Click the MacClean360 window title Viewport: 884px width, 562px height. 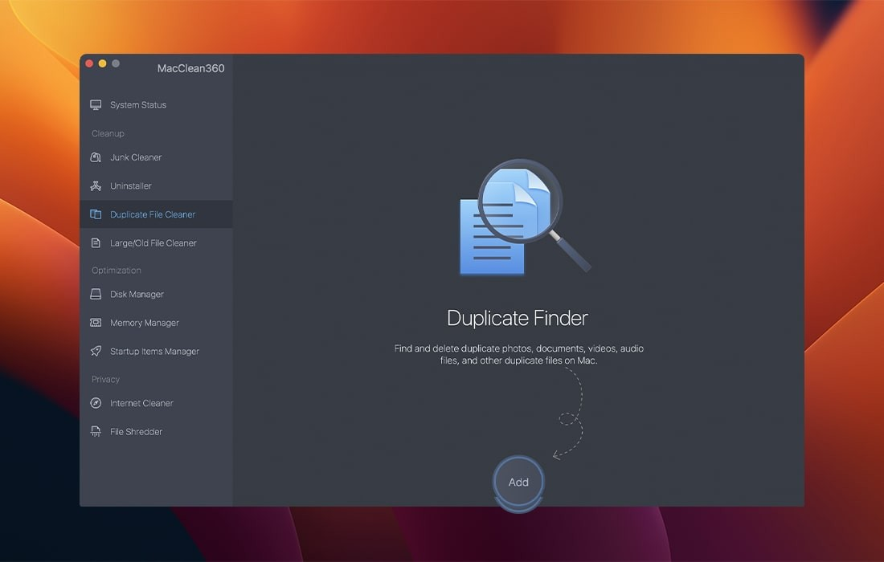[191, 68]
